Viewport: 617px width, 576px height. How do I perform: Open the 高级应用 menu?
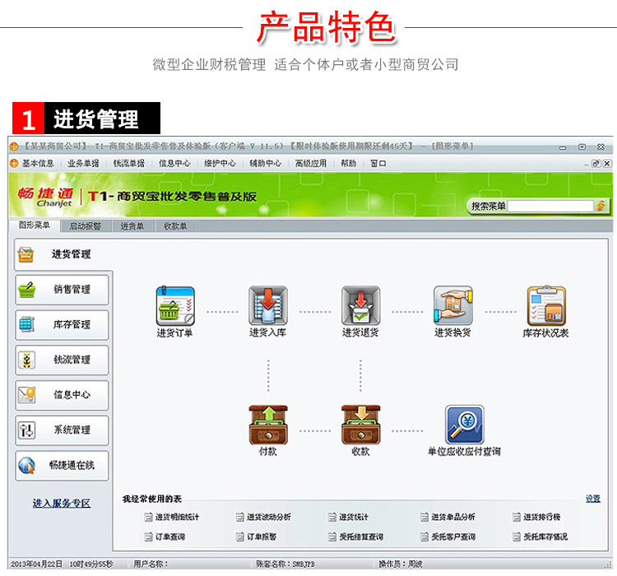click(x=311, y=164)
